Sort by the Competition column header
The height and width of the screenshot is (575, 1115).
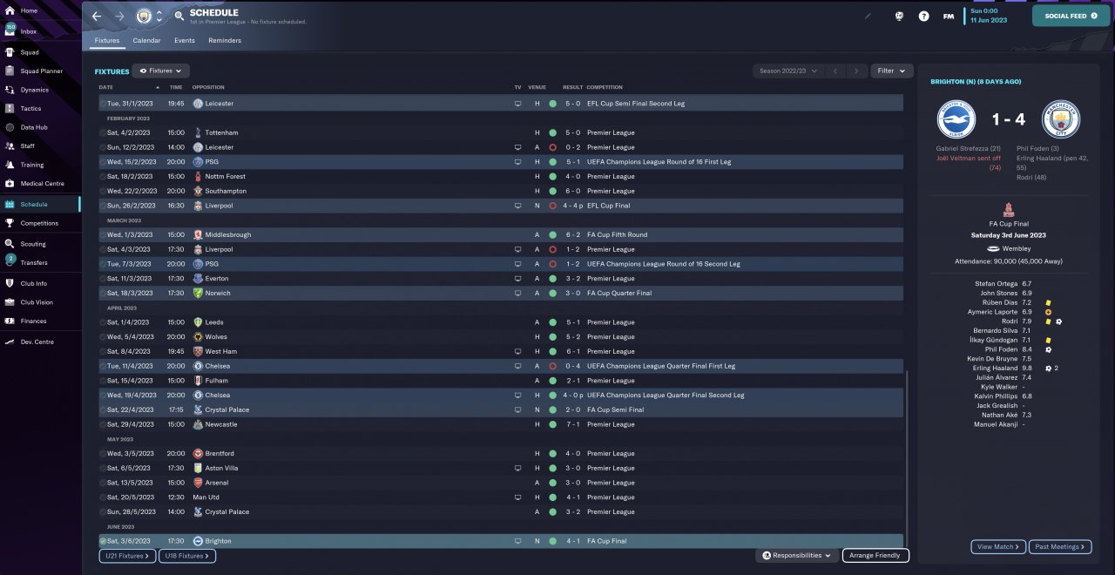tap(605, 87)
